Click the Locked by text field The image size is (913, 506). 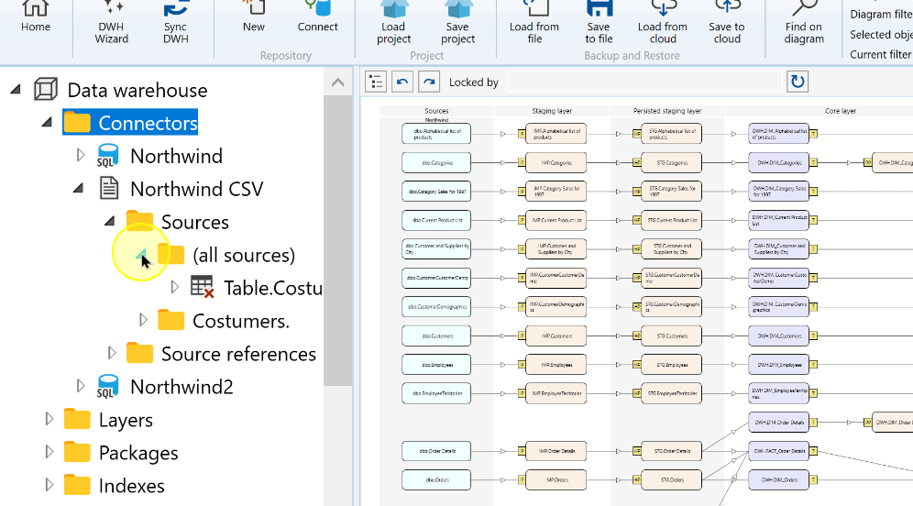point(644,82)
